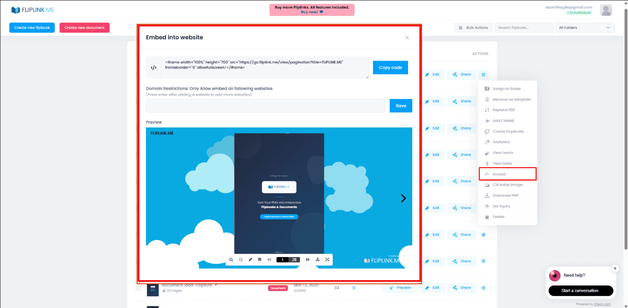Select the iframe embed code text area

[x=265, y=68]
